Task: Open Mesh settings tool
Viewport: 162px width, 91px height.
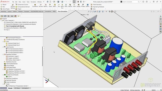Action: click(x=54, y=6)
